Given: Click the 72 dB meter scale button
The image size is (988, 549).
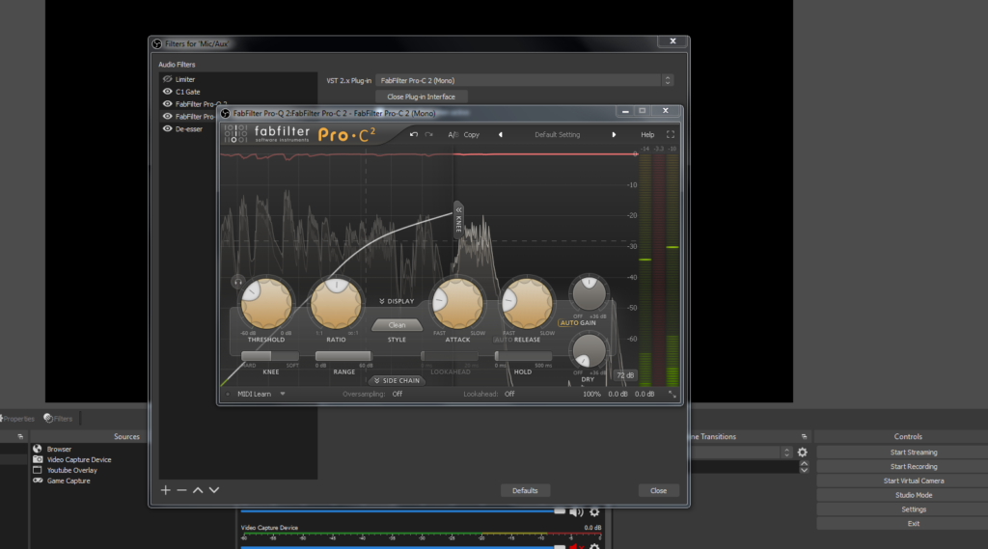Looking at the screenshot, I should tap(625, 375).
